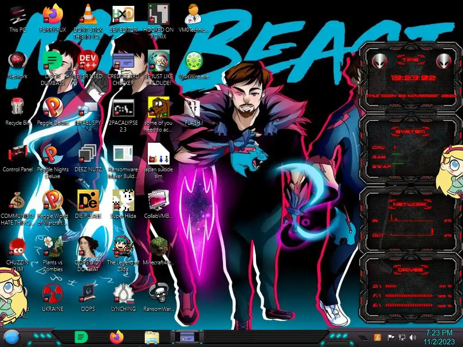Click the right alien head in TIME widget
Screen dimensions: 463x347
tap(444, 61)
